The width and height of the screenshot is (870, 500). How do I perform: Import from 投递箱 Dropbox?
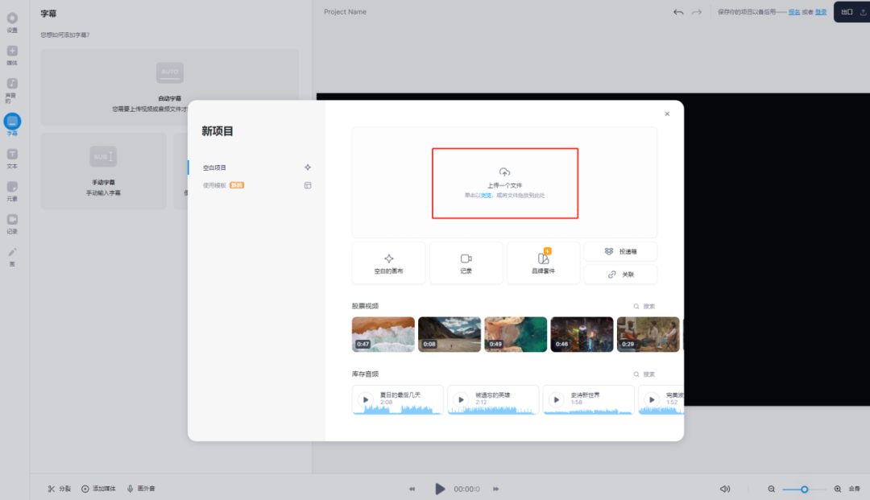pyautogui.click(x=620, y=251)
